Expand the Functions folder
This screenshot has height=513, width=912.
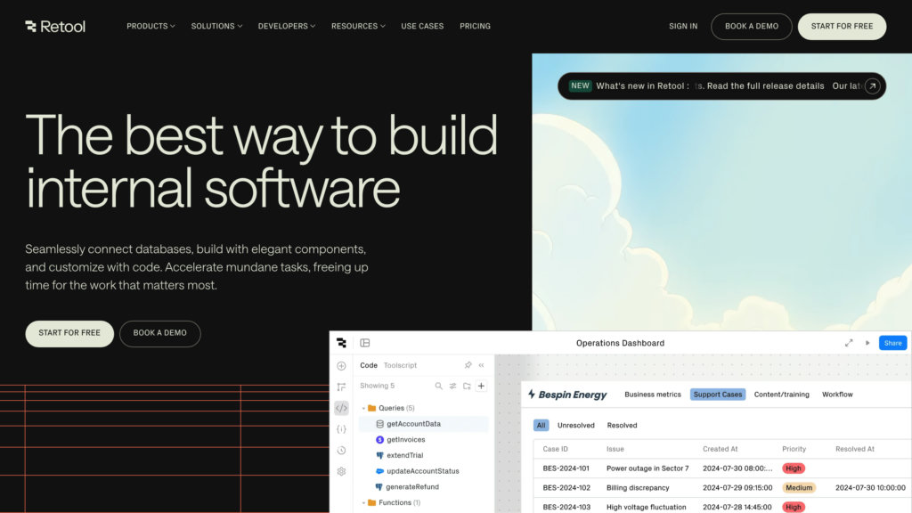pos(363,503)
